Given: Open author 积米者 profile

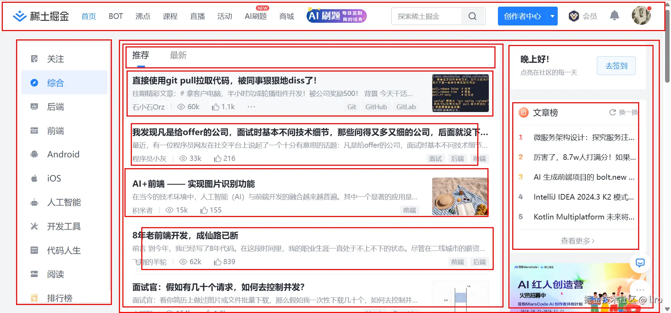Looking at the screenshot, I should pos(143,210).
